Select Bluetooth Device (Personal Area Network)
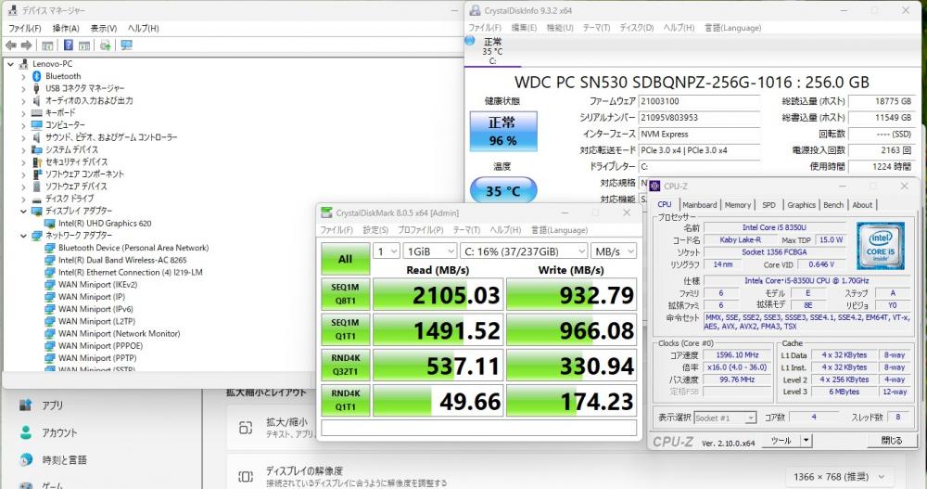 [x=133, y=248]
